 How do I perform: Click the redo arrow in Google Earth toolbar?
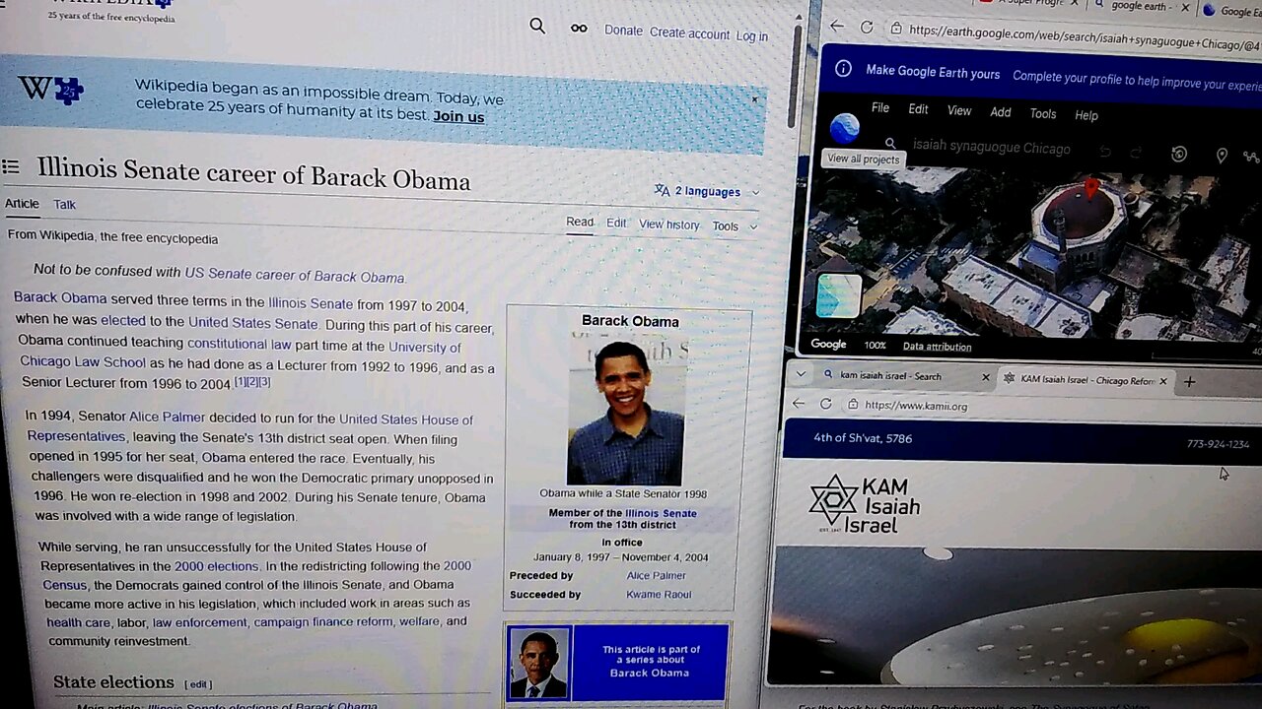tap(1136, 153)
